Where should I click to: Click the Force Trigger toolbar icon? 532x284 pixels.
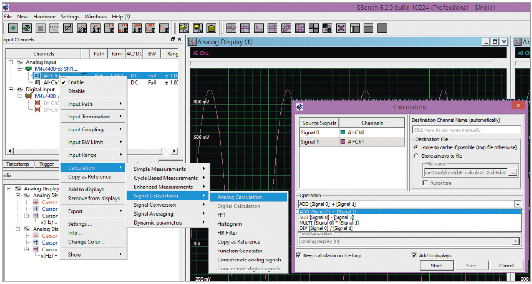[x=55, y=28]
